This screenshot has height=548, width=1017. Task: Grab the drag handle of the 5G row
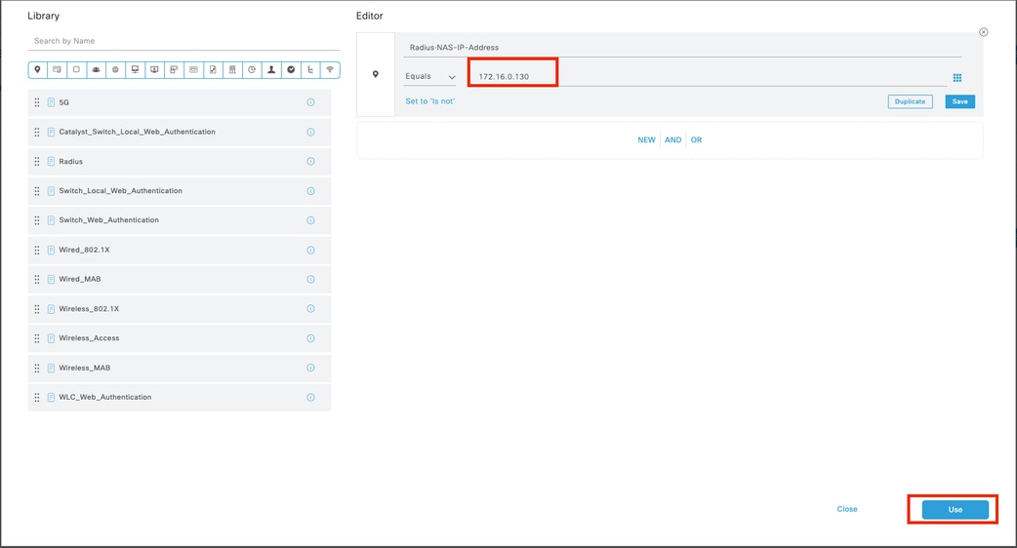pos(37,102)
